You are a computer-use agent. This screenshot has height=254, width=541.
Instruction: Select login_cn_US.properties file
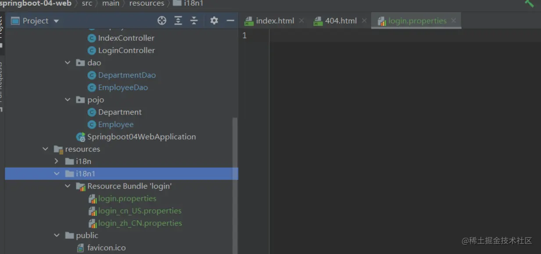(140, 211)
